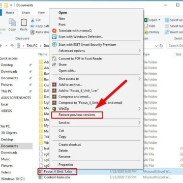Click New in the context menu
This screenshot has height=183, width=183.
click(x=62, y=19)
